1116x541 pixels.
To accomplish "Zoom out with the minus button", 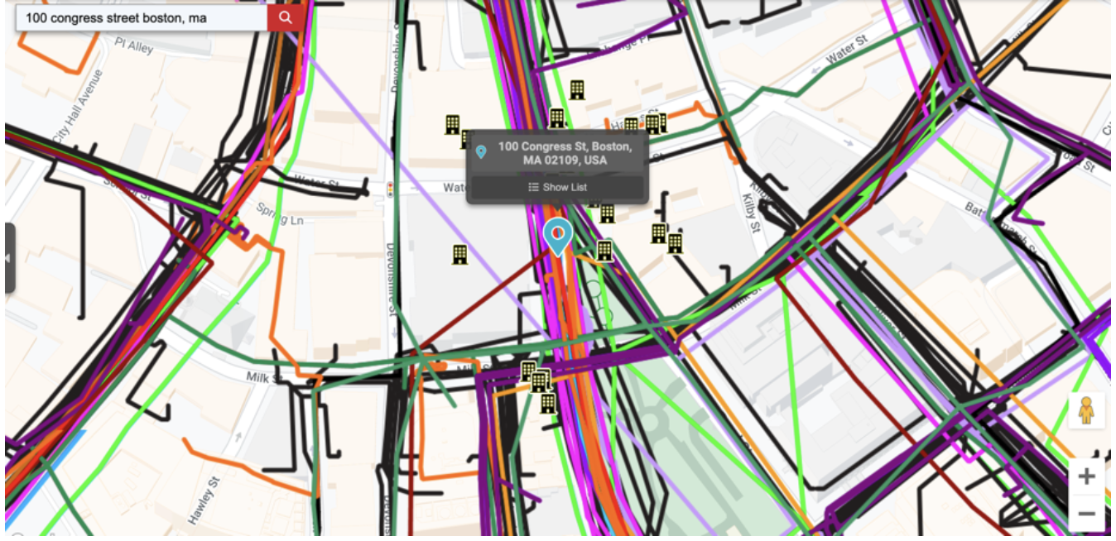I will (x=1086, y=514).
